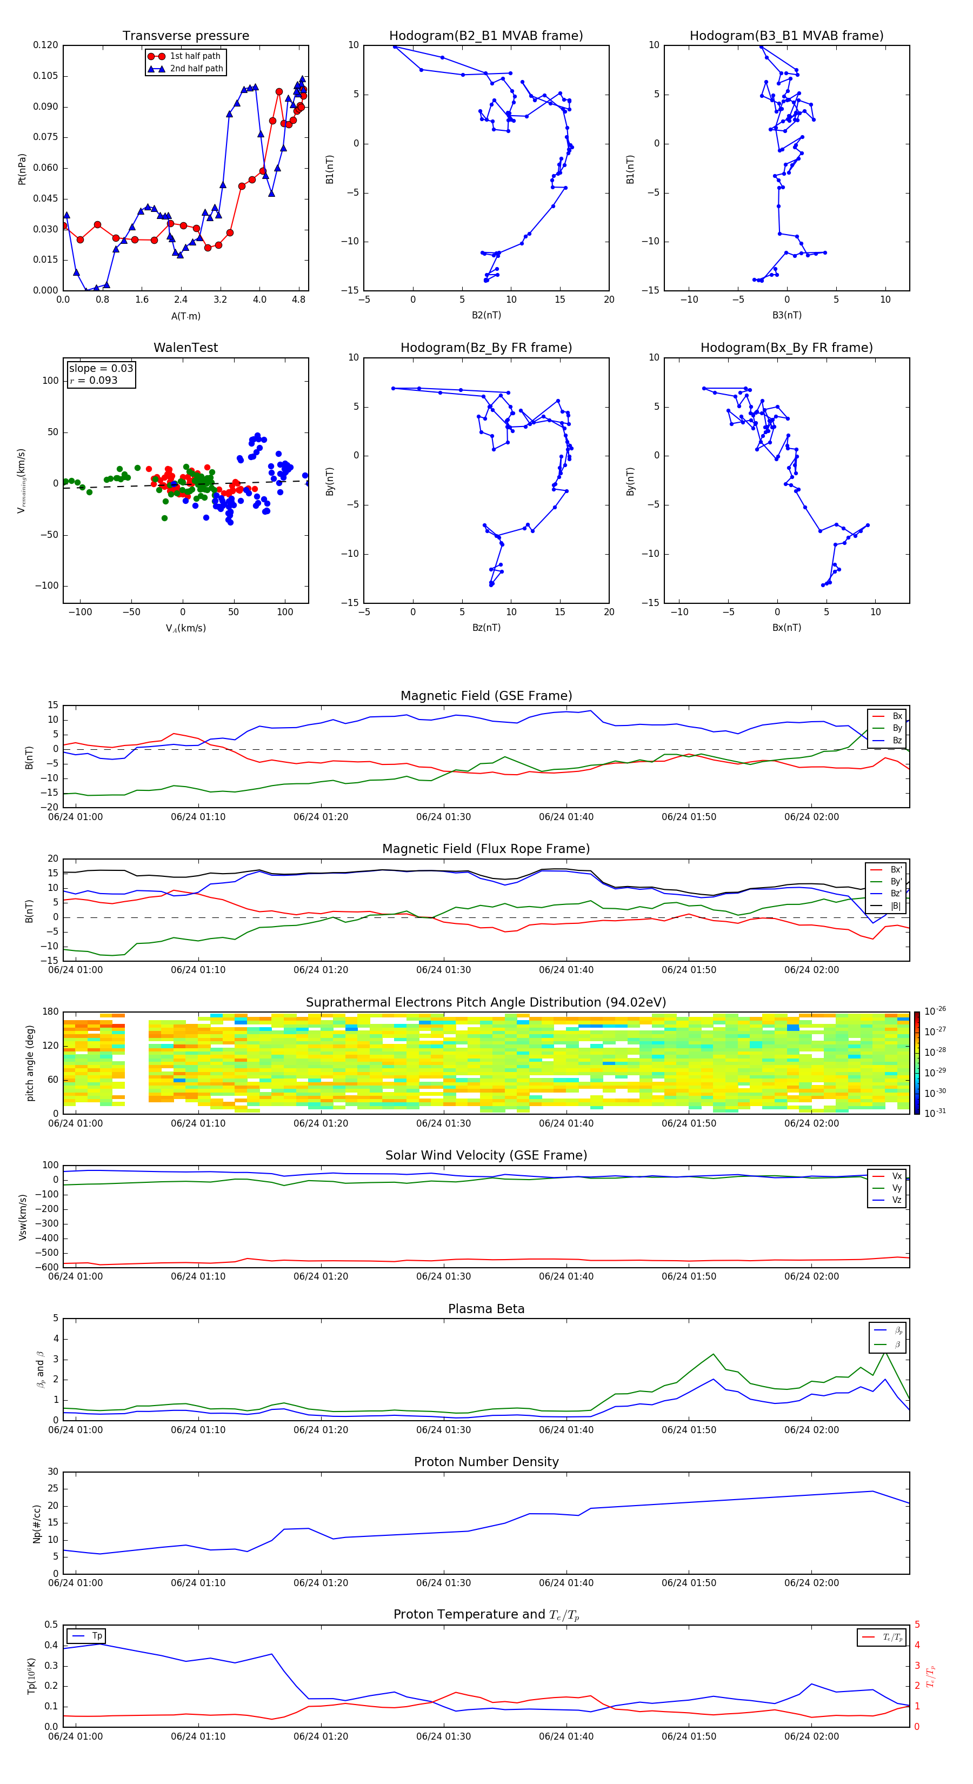Select the "r = 0.093" annotation
Screen dimensions: 973x1784
click(x=94, y=380)
